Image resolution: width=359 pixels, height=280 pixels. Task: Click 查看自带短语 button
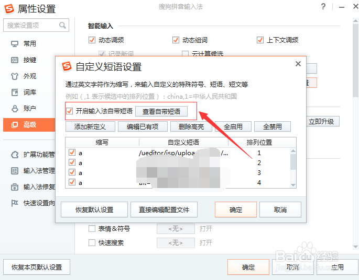click(x=161, y=111)
